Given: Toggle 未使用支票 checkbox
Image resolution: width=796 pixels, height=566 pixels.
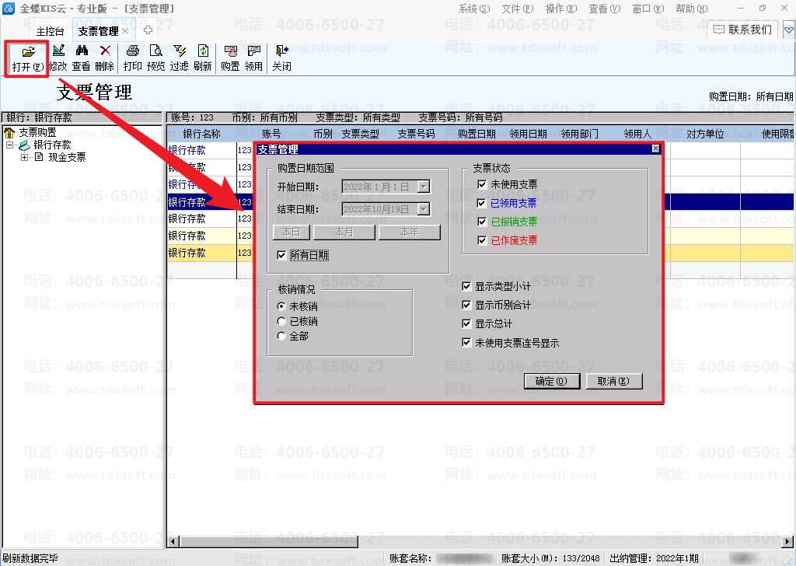Looking at the screenshot, I should click(x=482, y=184).
